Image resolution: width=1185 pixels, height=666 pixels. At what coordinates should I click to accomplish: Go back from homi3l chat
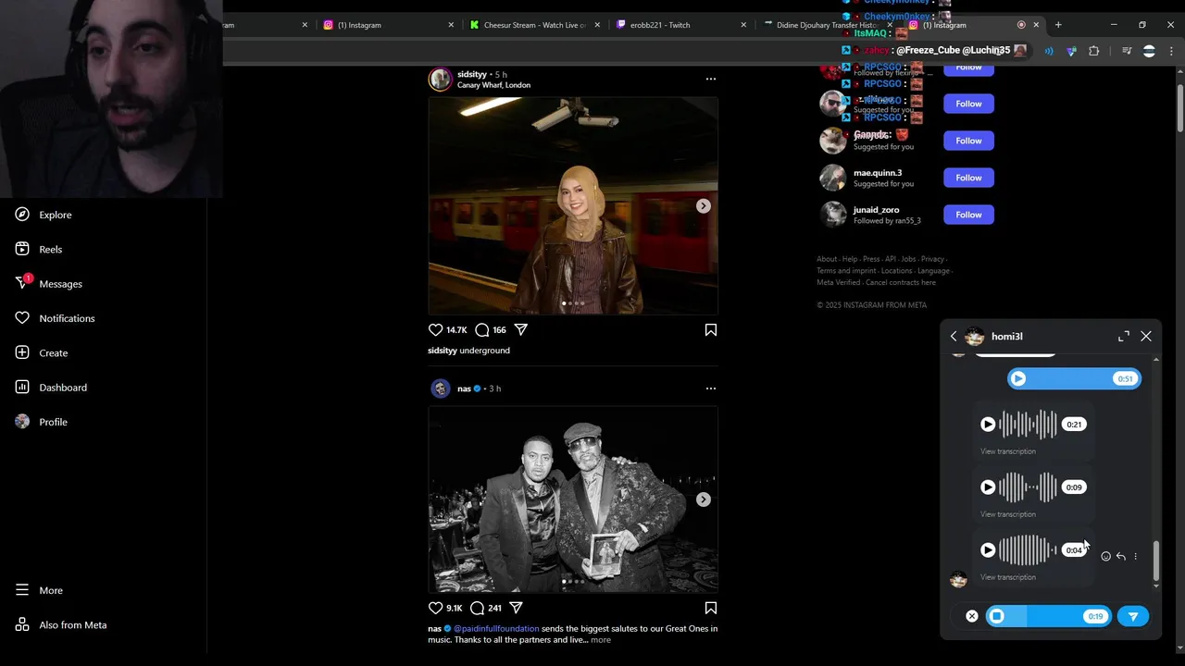click(x=954, y=337)
